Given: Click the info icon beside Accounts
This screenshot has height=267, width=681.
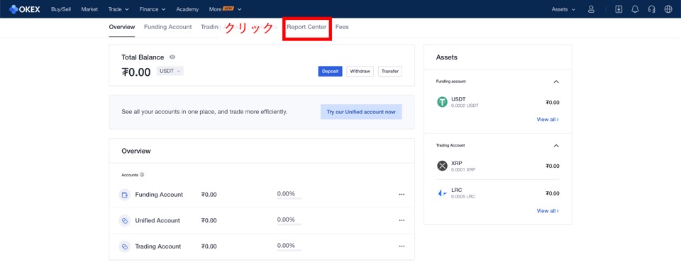Looking at the screenshot, I should [142, 175].
